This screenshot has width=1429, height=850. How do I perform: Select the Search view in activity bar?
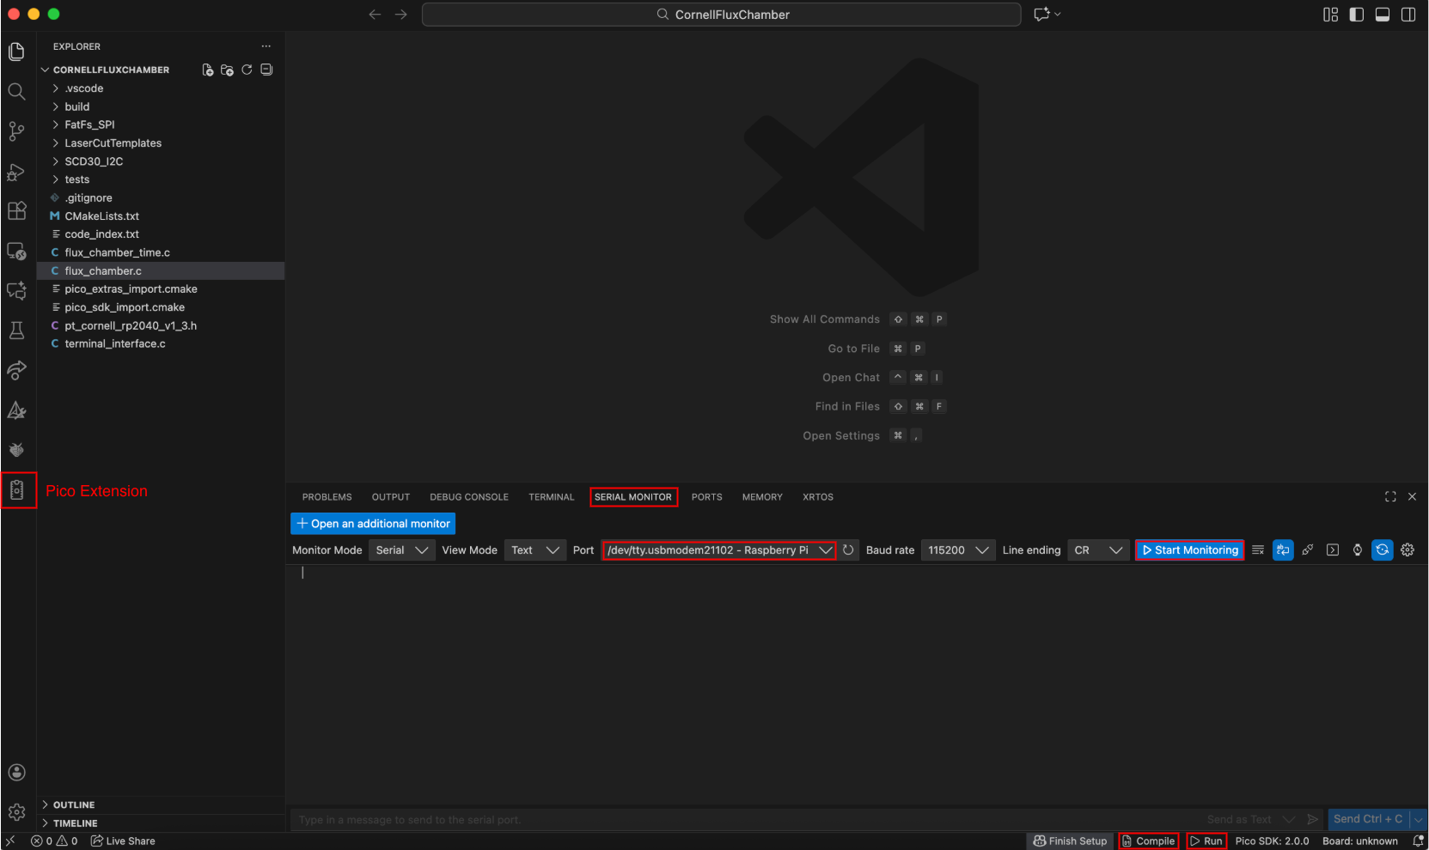pyautogui.click(x=17, y=91)
